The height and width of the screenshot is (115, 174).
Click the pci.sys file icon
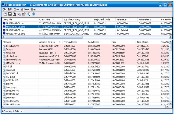(4, 84)
